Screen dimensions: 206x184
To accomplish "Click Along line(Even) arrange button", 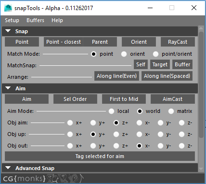I will coord(116,76).
